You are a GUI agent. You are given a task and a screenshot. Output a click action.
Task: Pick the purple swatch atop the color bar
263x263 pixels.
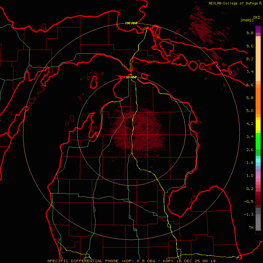(x=258, y=29)
